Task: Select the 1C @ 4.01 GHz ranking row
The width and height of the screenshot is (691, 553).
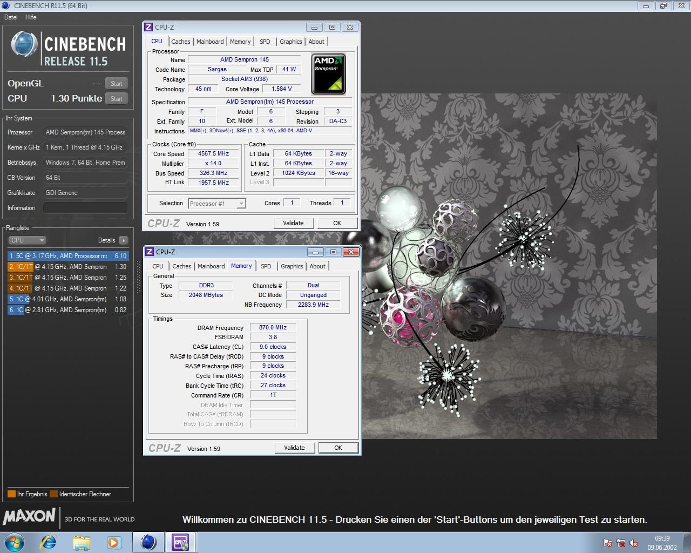Action: tap(68, 299)
